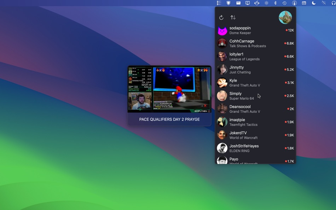The width and height of the screenshot is (336, 210).
Task: Click imaqtpie's channel avatar
Action: [222, 122]
